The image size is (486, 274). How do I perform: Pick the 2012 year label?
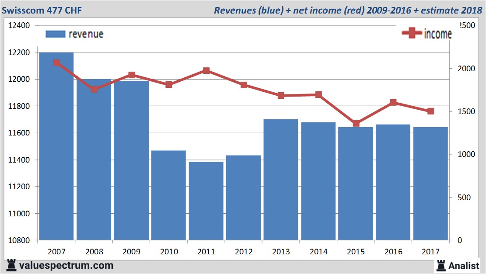click(244, 252)
